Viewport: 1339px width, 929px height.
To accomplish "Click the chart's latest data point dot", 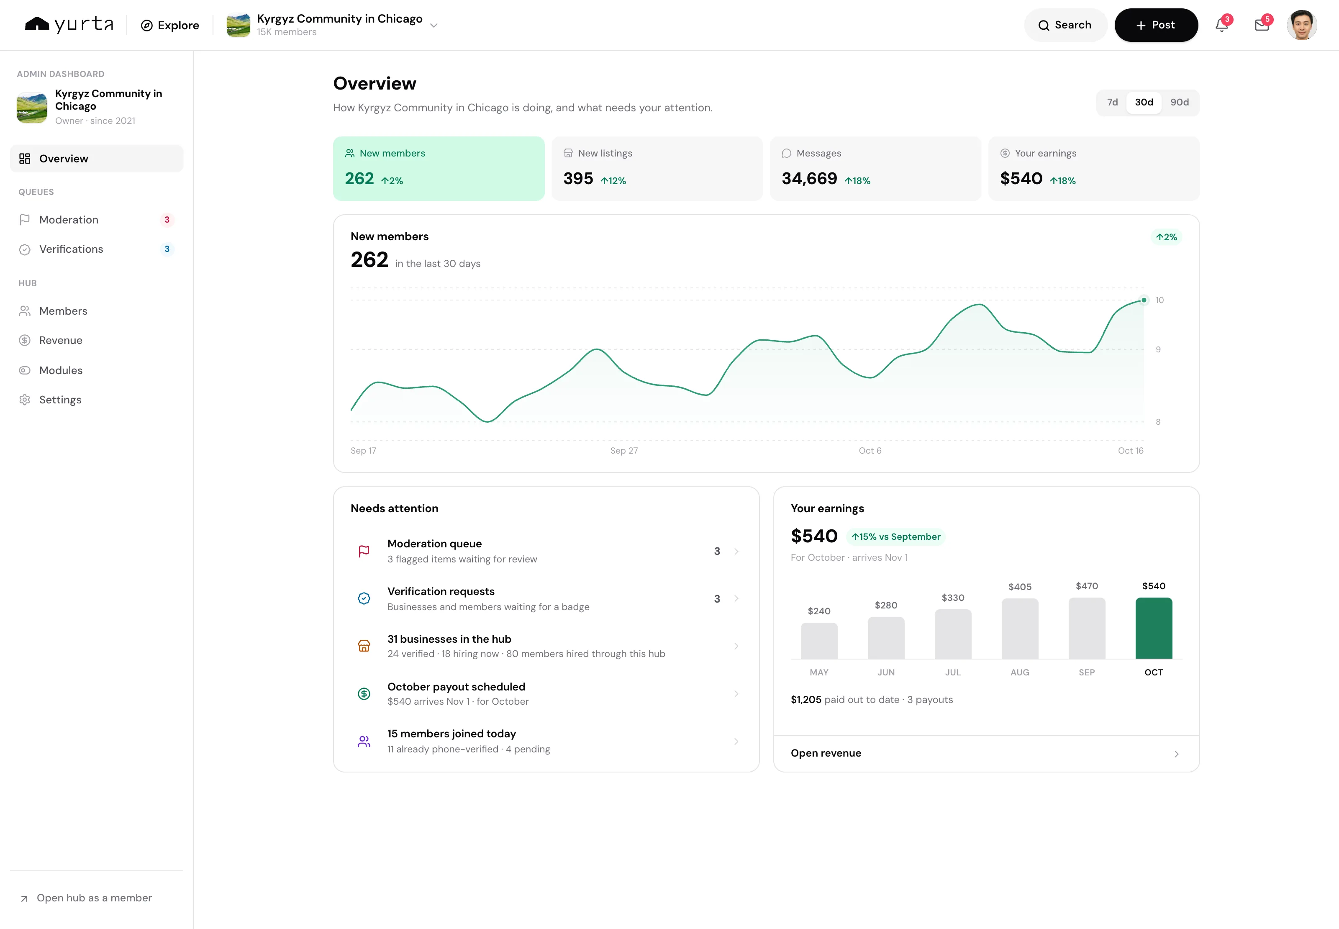I will [1144, 300].
